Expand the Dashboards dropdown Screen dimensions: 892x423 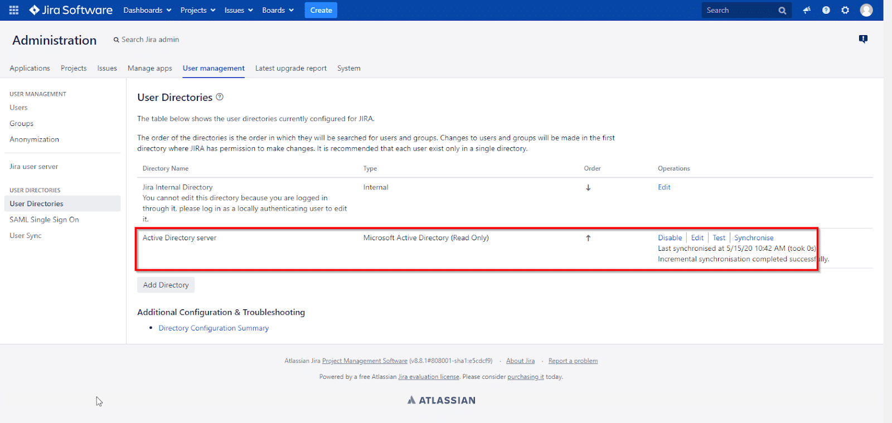[147, 10]
